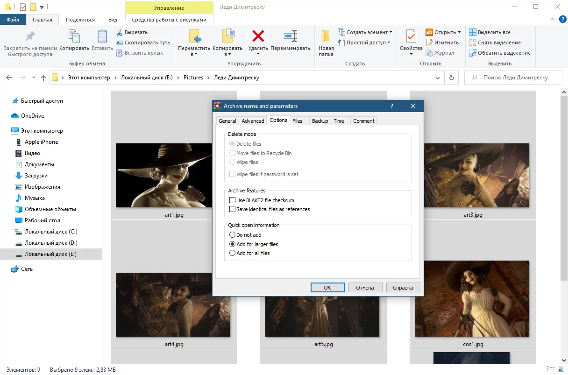Click the dialog's help question mark
Image resolution: width=568 pixels, height=375 pixels.
point(391,106)
